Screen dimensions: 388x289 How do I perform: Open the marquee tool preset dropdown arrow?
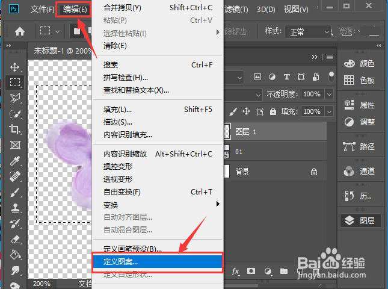pos(57,32)
